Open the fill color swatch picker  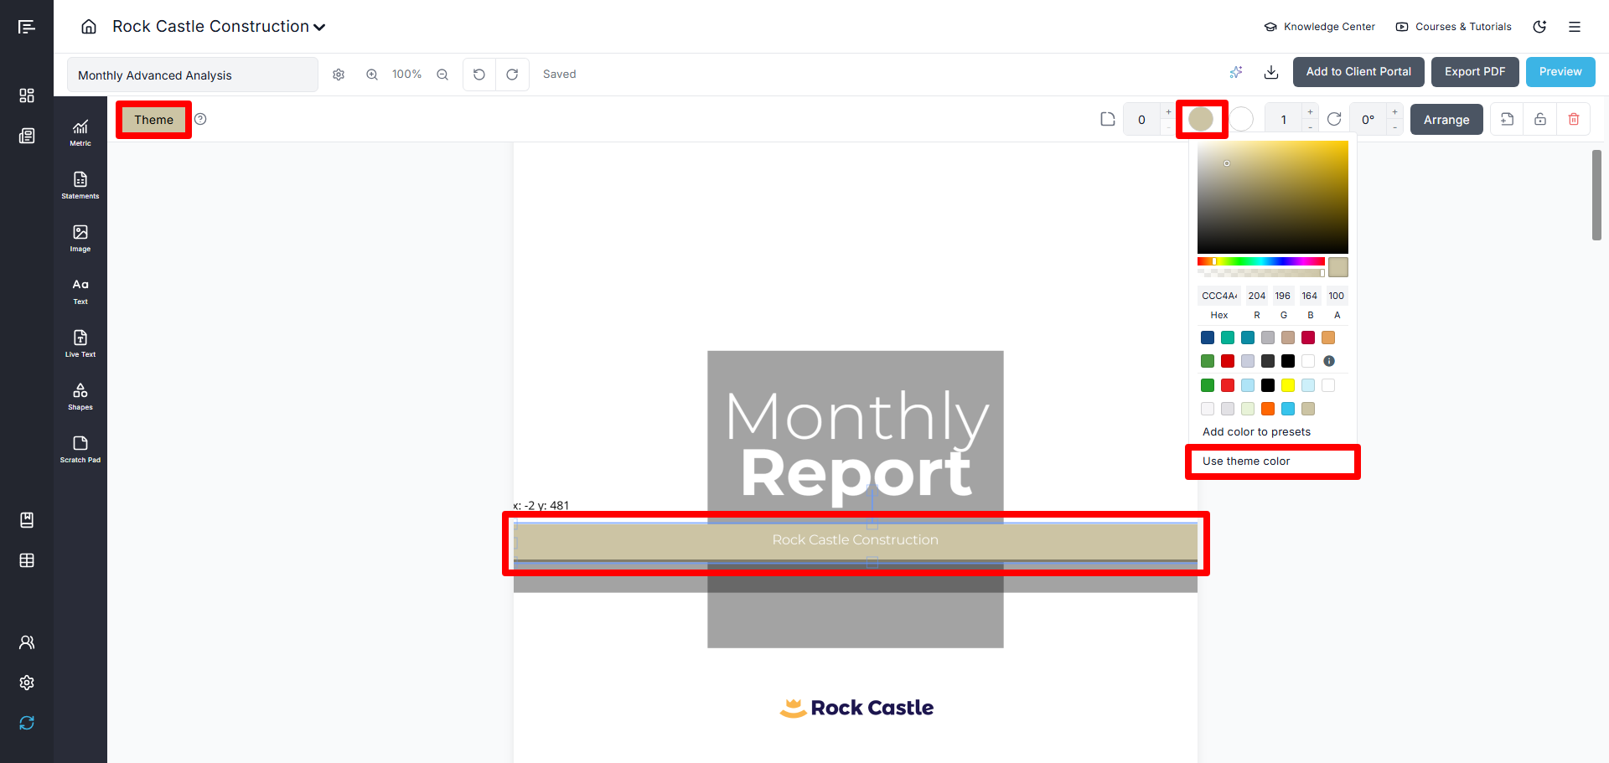[x=1201, y=119]
